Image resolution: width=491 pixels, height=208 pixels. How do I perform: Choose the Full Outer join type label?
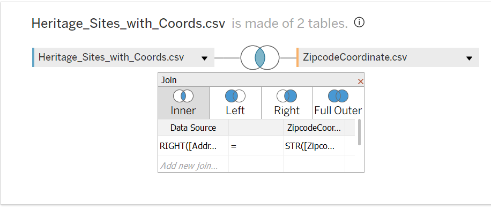pos(338,110)
